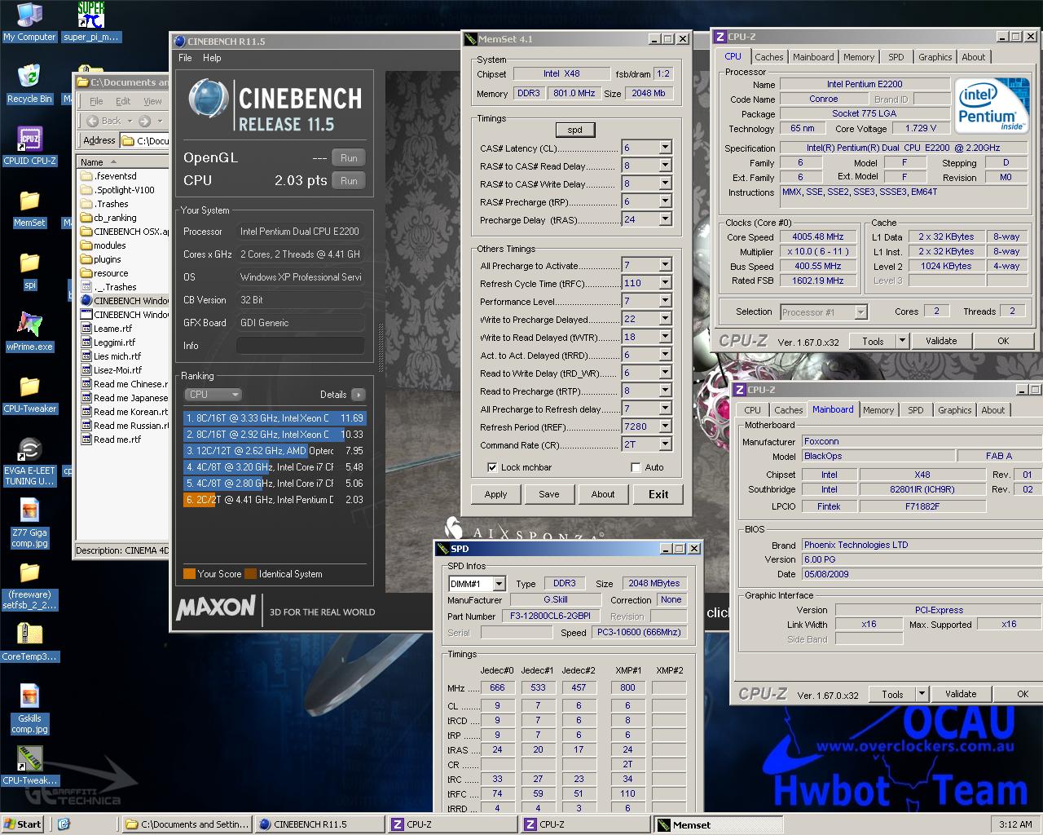Viewport: 1043px width, 835px height.
Task: Click the Back arrow in Explorer window
Action: click(103, 121)
